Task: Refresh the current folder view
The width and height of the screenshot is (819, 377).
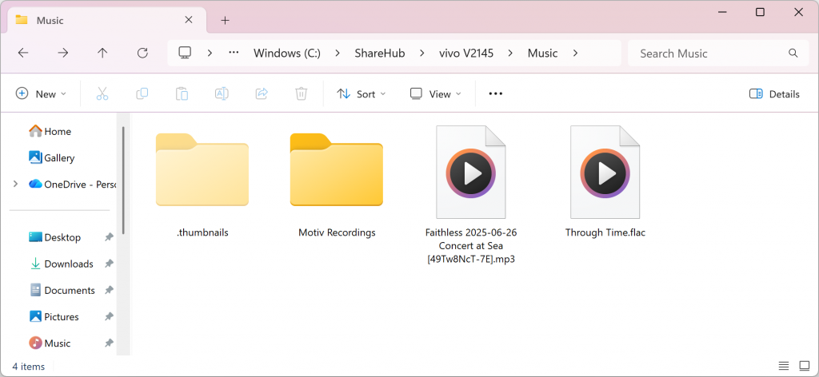Action: pyautogui.click(x=142, y=53)
